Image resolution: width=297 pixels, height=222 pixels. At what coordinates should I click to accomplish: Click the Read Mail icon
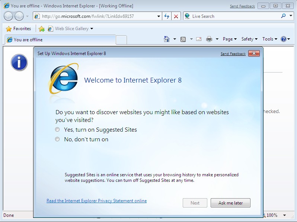click(199, 39)
